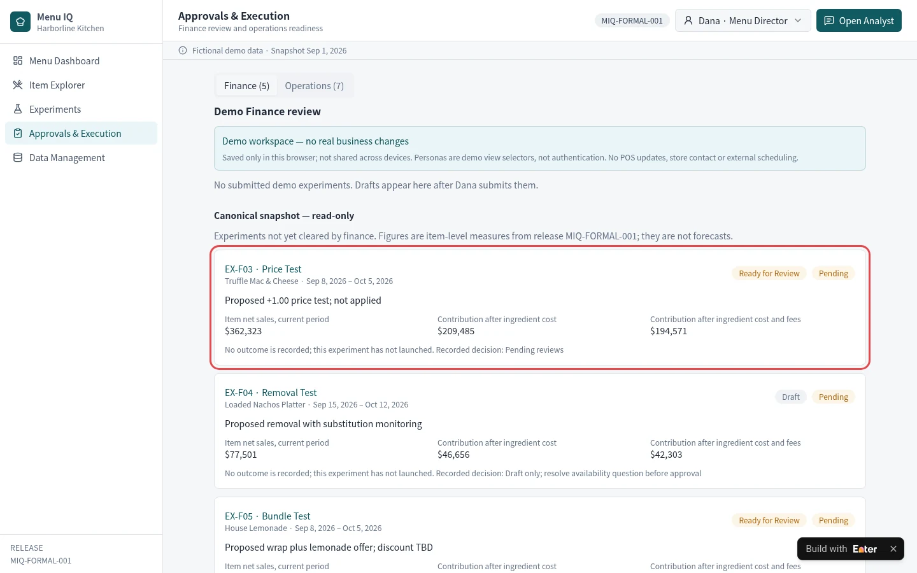Click the $46,656 contribution value

point(453,455)
